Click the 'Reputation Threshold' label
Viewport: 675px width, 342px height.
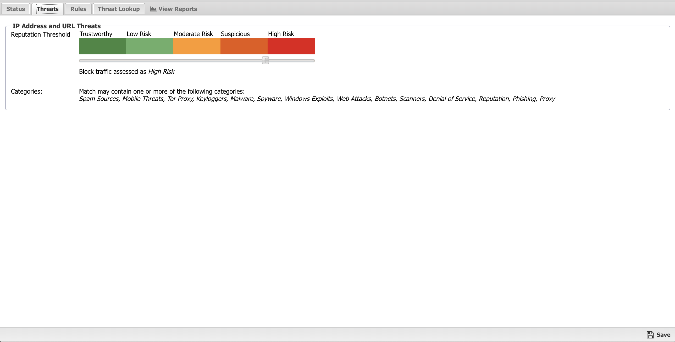point(41,35)
